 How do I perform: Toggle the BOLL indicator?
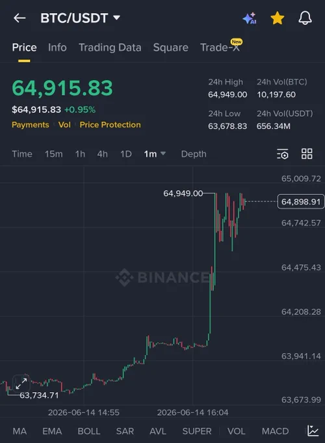click(x=89, y=431)
